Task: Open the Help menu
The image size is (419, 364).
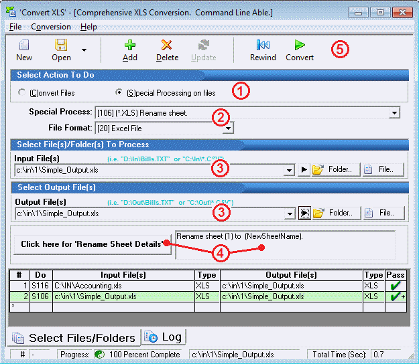Action: pos(88,27)
